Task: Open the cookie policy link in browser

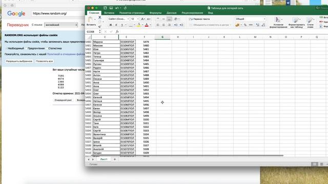Action: [66, 54]
